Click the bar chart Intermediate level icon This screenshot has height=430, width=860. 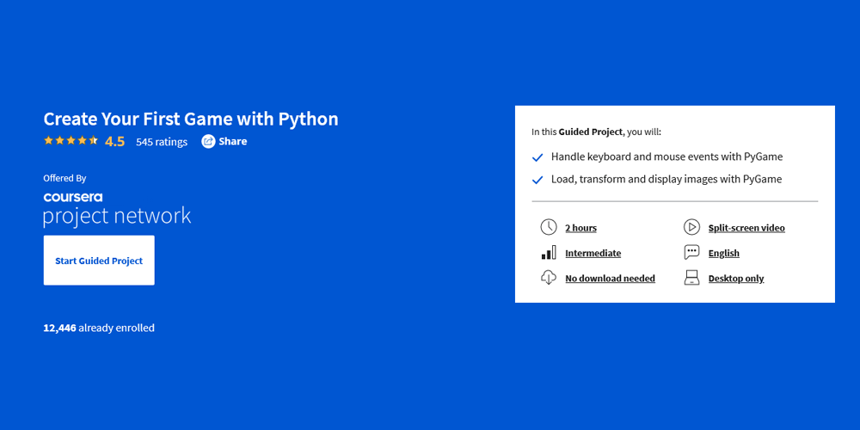(548, 253)
